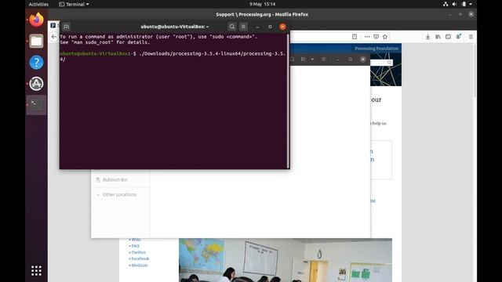Click the terminal command line text
The height and width of the screenshot is (282, 502).
point(173,56)
